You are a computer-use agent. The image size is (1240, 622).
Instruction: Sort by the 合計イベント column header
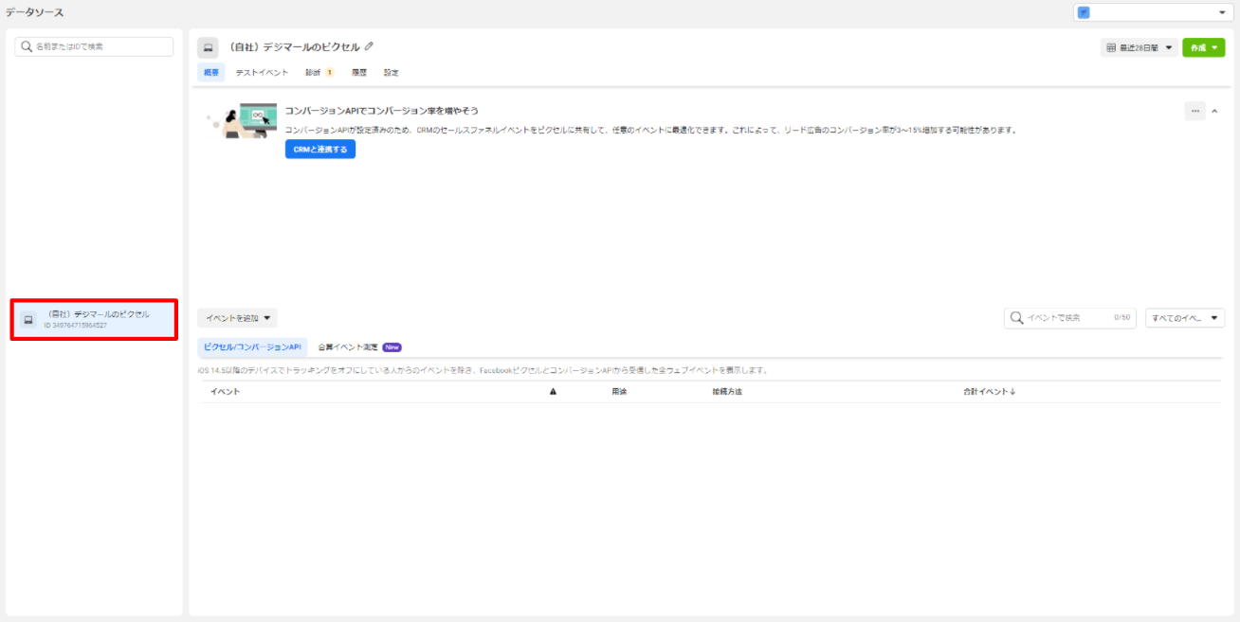point(989,392)
